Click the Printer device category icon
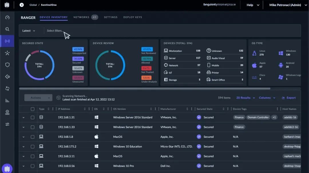 pos(209,72)
